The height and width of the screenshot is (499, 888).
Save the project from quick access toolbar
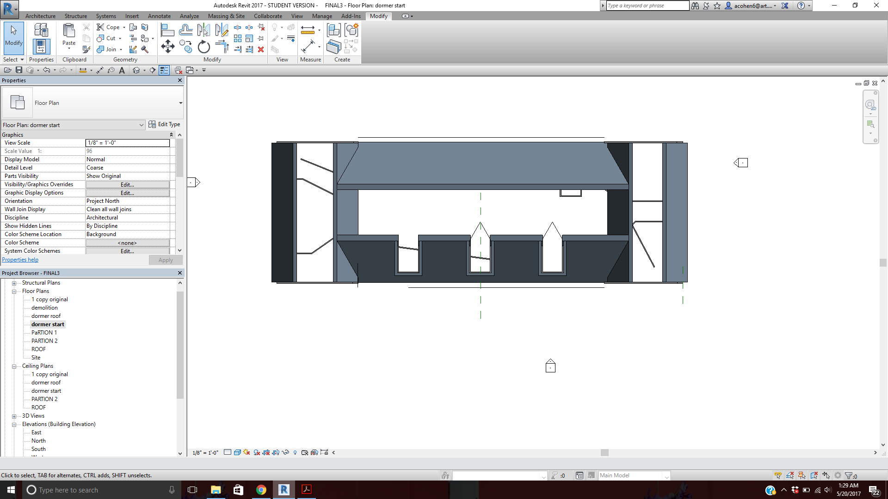coord(19,70)
